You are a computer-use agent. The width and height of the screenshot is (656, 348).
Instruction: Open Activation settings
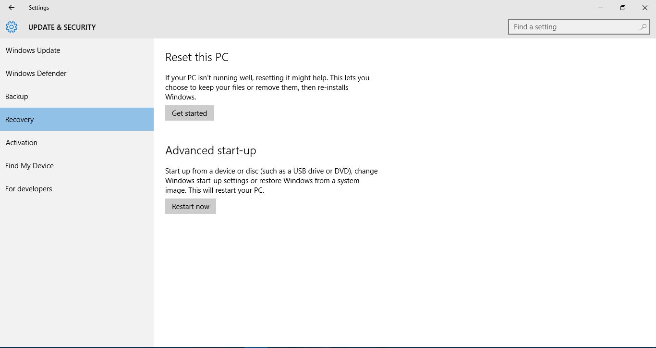click(21, 142)
